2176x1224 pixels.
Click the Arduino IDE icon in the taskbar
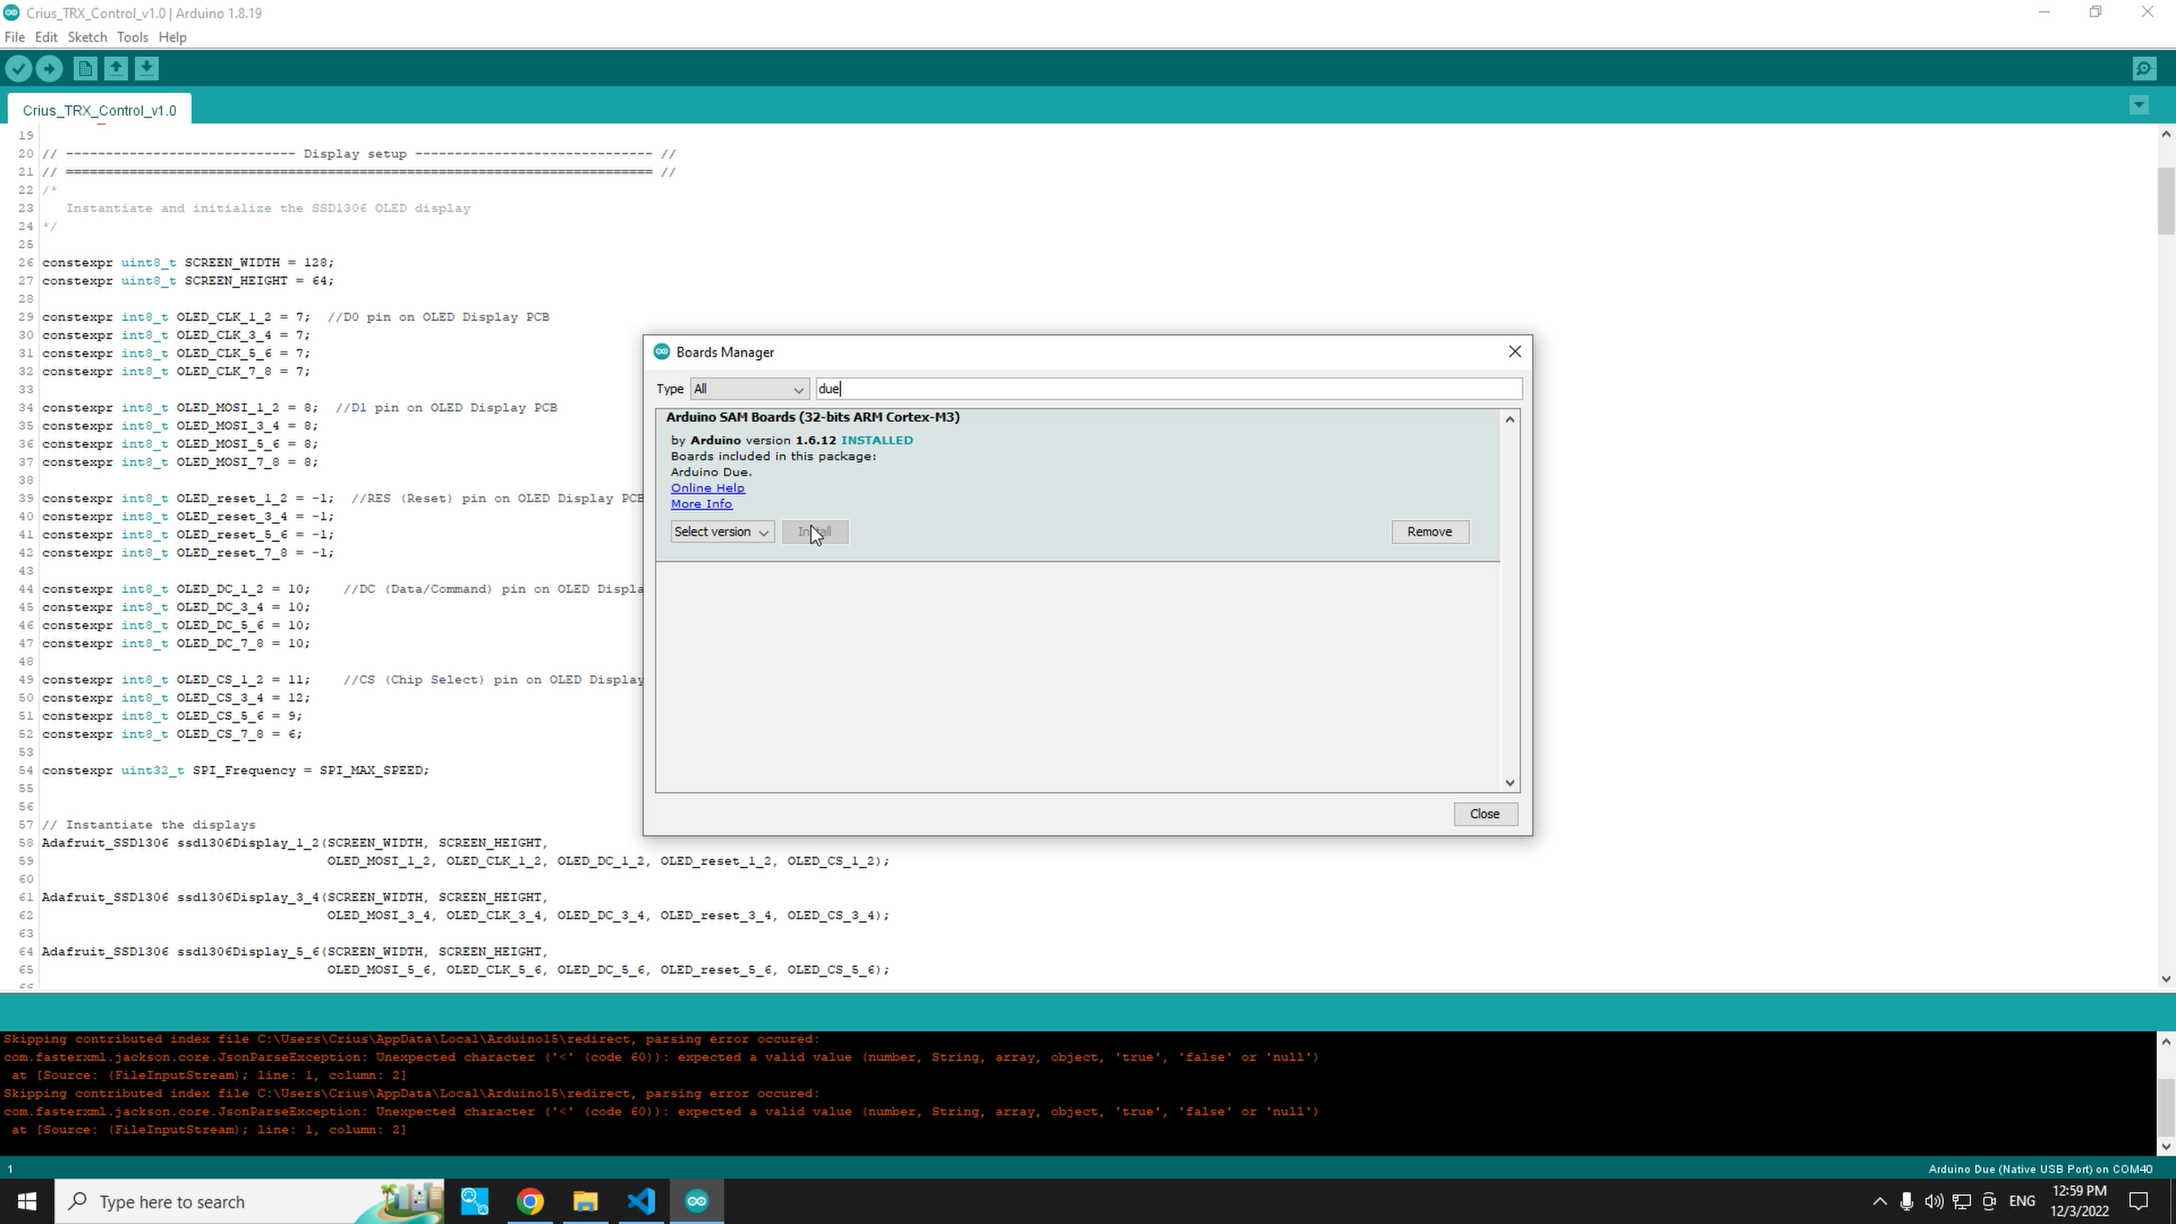(x=696, y=1201)
